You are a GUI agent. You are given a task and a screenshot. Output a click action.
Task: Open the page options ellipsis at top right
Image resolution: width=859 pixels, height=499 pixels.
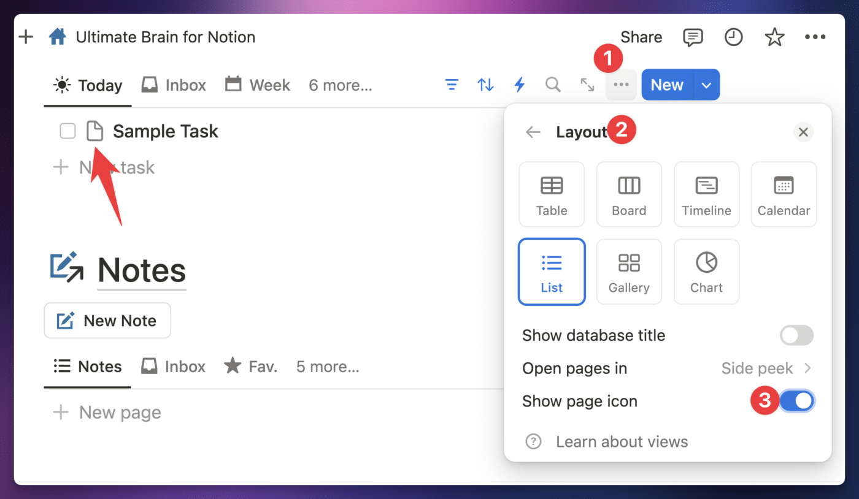tap(815, 37)
